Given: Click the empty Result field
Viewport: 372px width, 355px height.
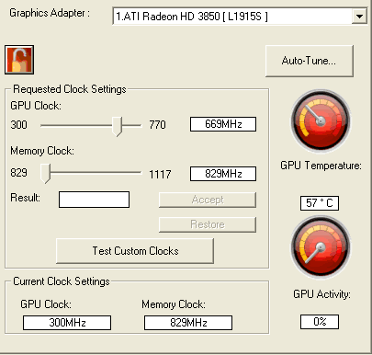Looking at the screenshot, I should tap(94, 200).
